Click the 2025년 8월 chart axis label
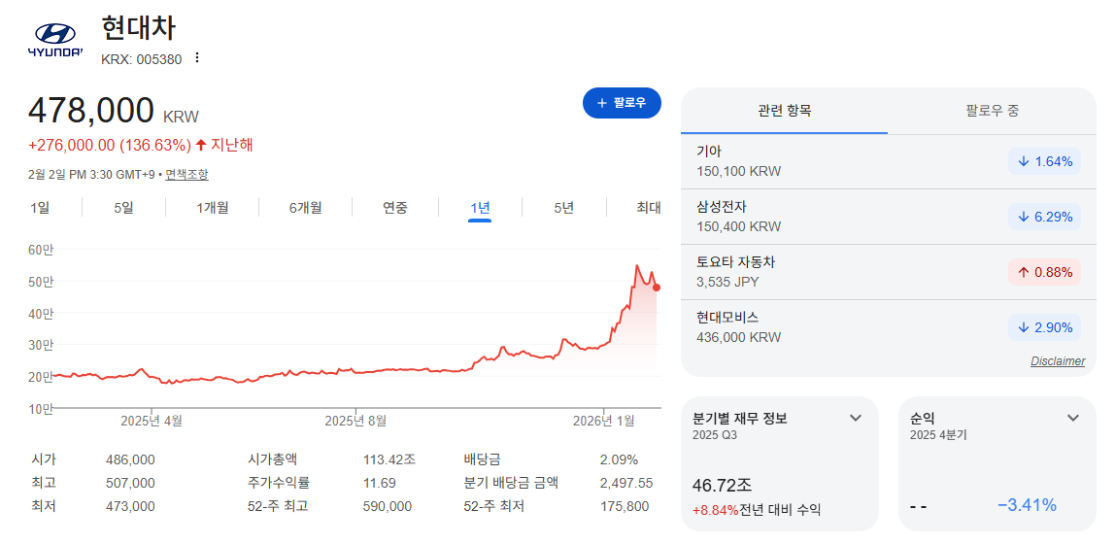This screenshot has width=1115, height=544. tap(355, 421)
